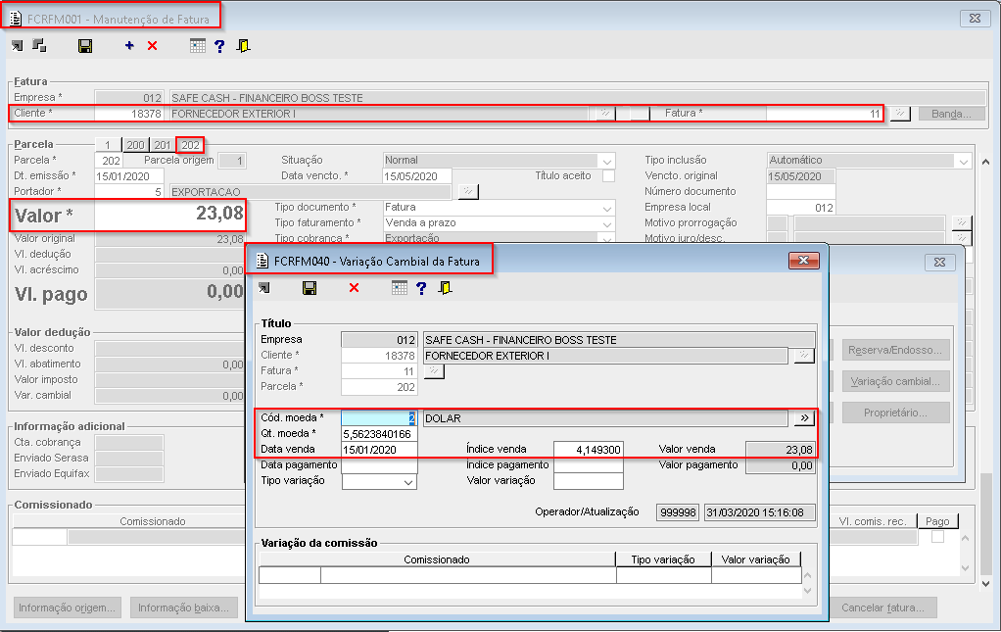
Task: Open the Tipo cobrança dropdown
Action: pyautogui.click(x=606, y=238)
